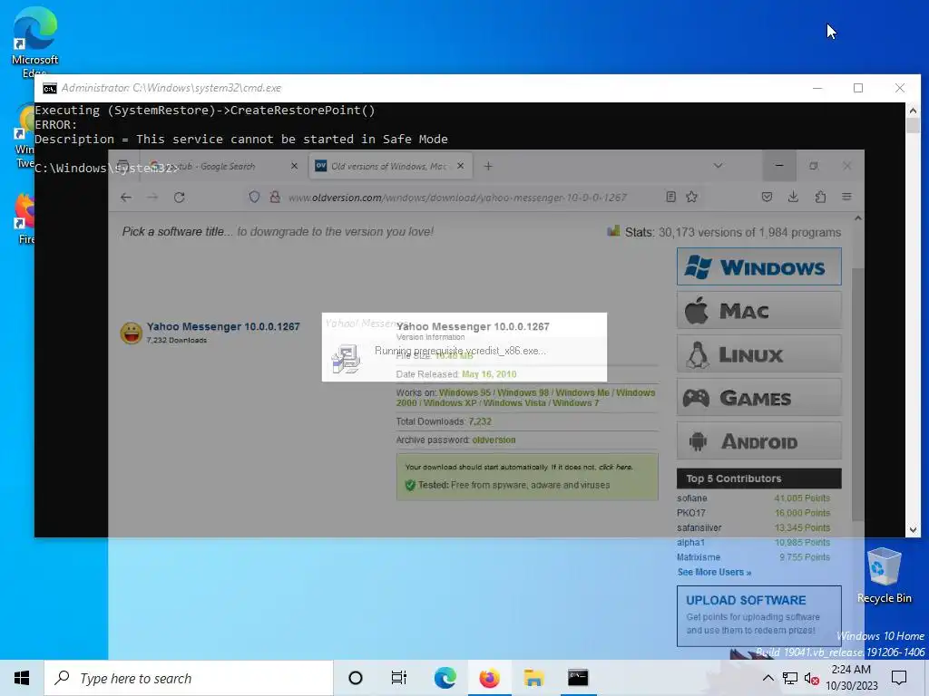Click the download 'click here' link
This screenshot has height=696, width=929.
[x=615, y=467]
